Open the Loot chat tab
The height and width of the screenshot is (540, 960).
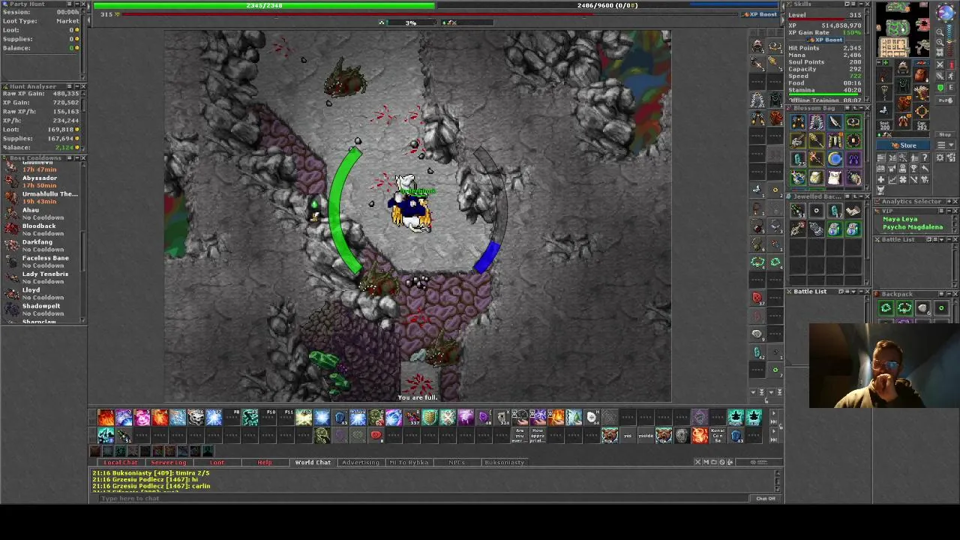[x=217, y=462]
